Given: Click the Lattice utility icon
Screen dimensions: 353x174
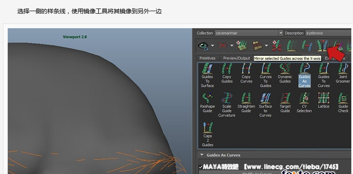Looking at the screenshot, I should [x=324, y=100].
